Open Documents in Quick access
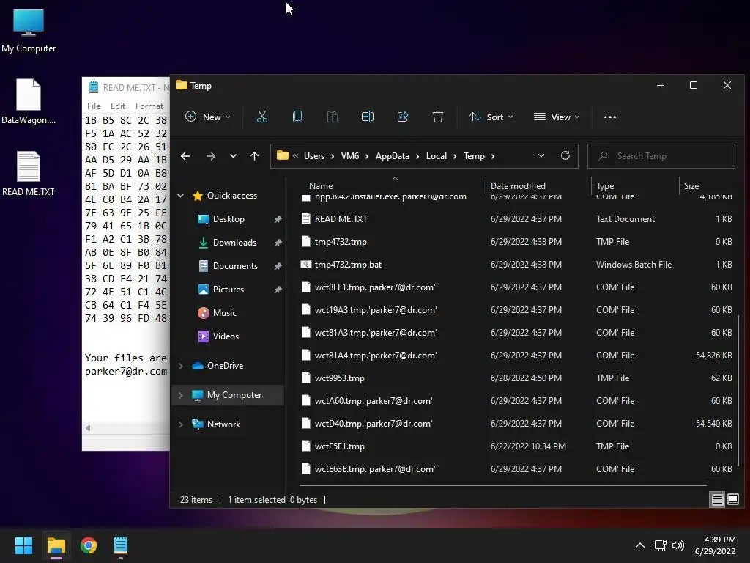 click(235, 266)
